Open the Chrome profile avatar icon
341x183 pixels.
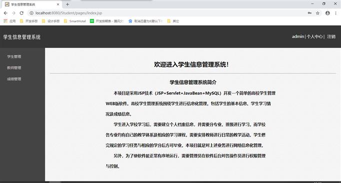[x=328, y=13]
